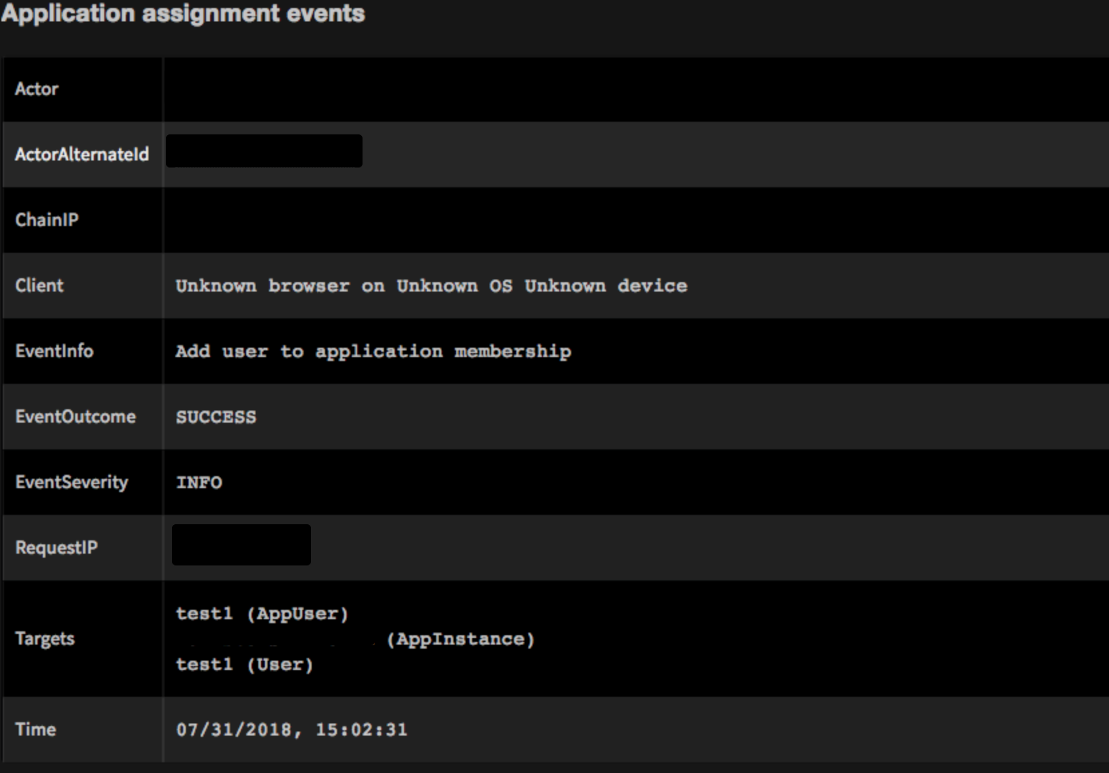Viewport: 1109px width, 773px height.
Task: Click the redacted RequestIP value box
Action: pyautogui.click(x=241, y=545)
